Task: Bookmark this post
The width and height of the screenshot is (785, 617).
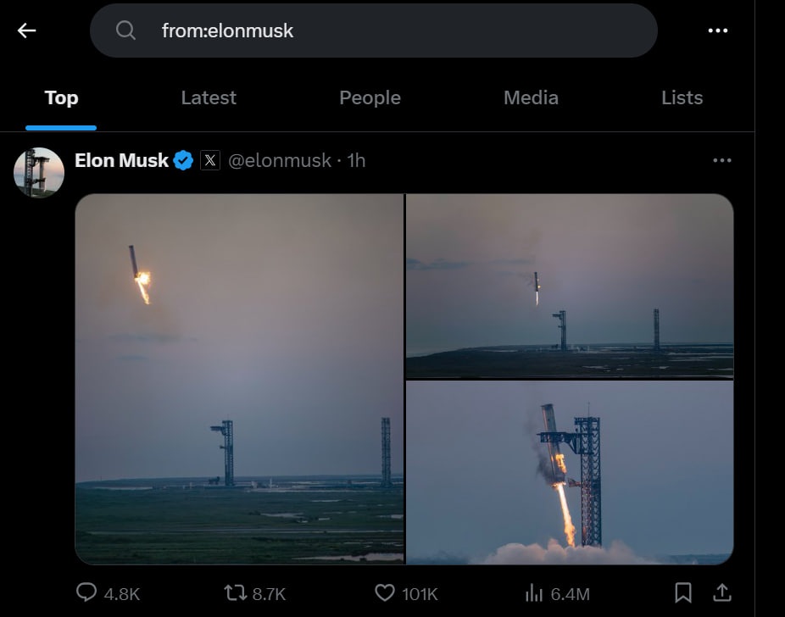Action: [x=683, y=592]
